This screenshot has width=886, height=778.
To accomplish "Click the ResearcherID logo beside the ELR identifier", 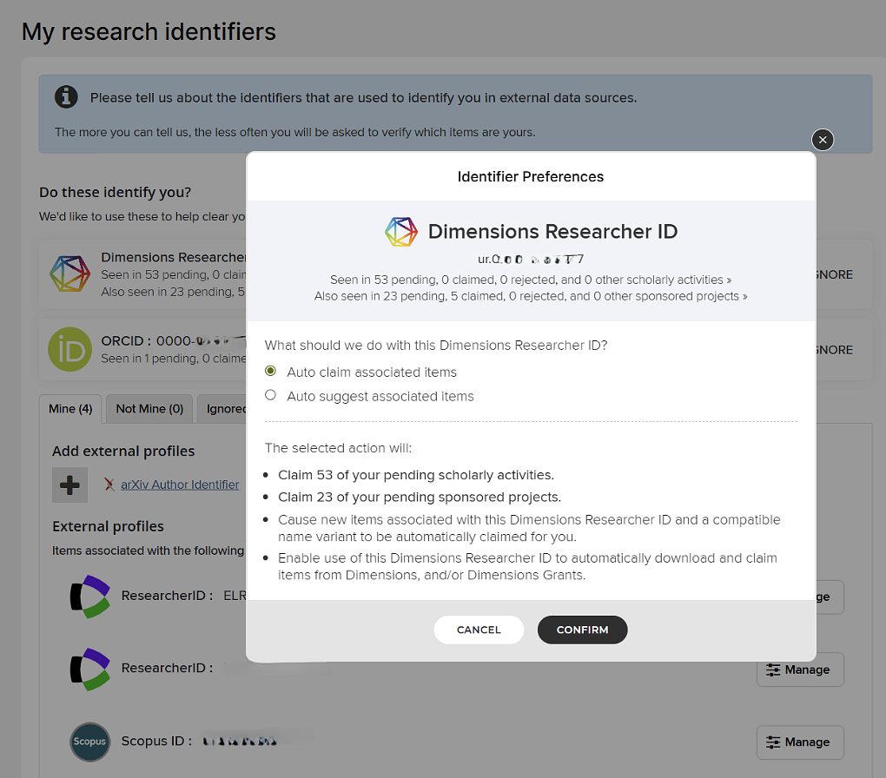I will [90, 597].
